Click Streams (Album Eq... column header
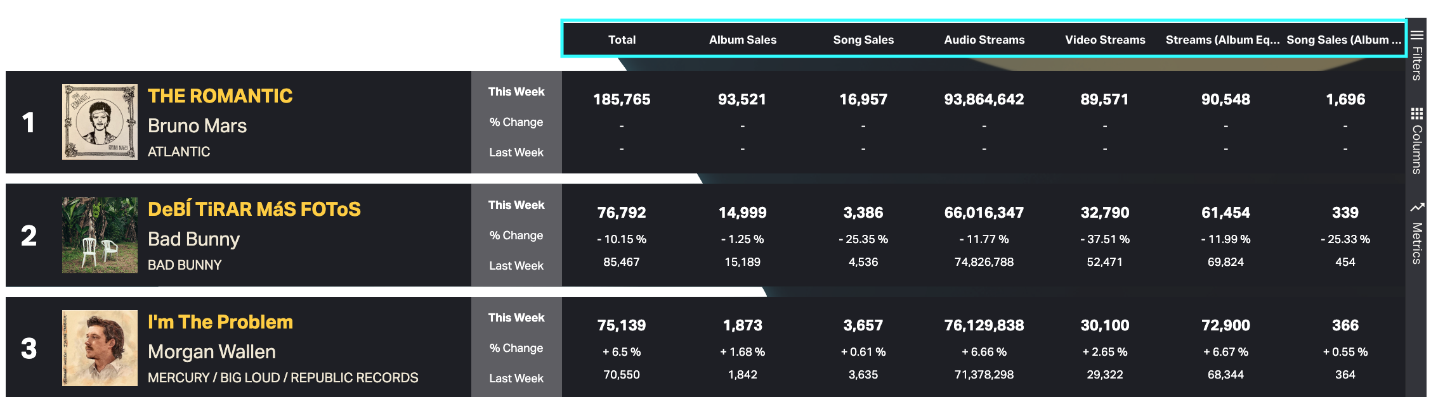 (1222, 40)
